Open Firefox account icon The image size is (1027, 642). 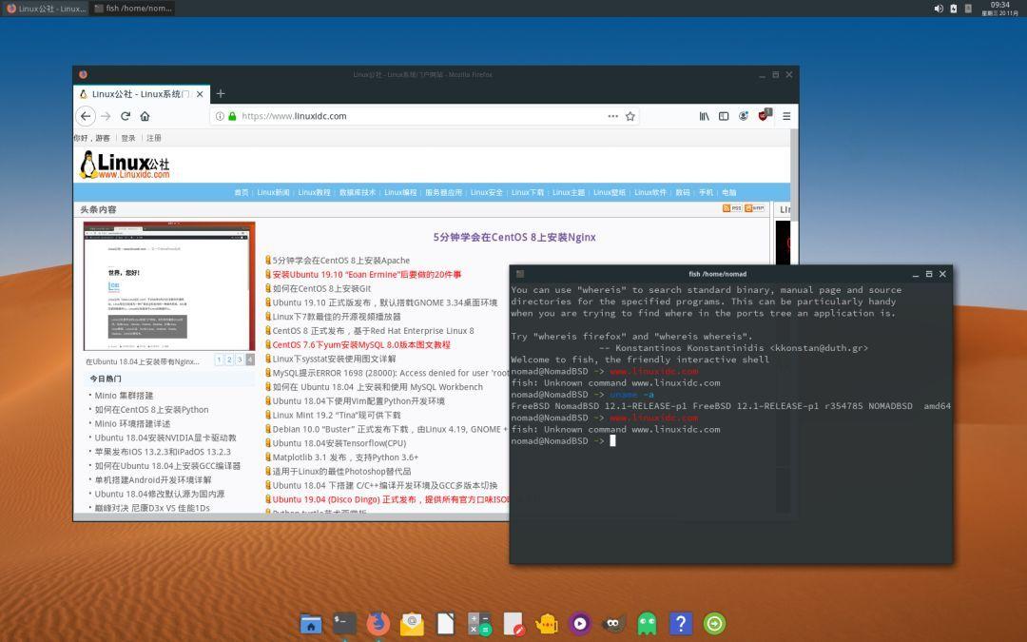pos(744,116)
